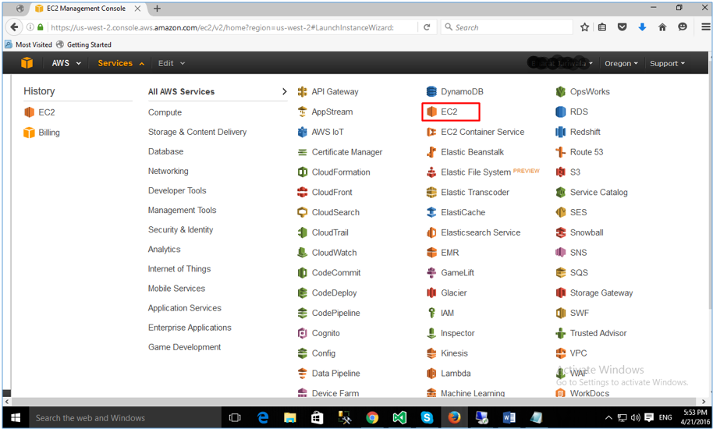Select Storage & Content Delivery category
Screen dimensions: 713x429
(197, 132)
